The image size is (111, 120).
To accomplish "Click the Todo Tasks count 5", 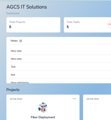I will pos(68,27).
